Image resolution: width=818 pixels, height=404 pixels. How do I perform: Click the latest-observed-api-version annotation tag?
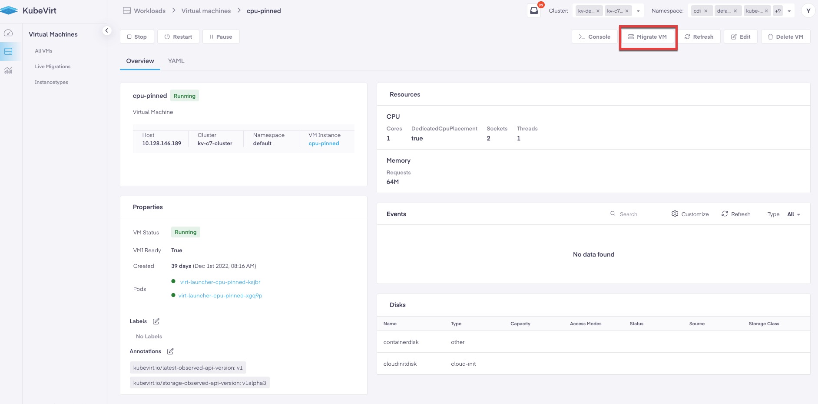tap(188, 368)
